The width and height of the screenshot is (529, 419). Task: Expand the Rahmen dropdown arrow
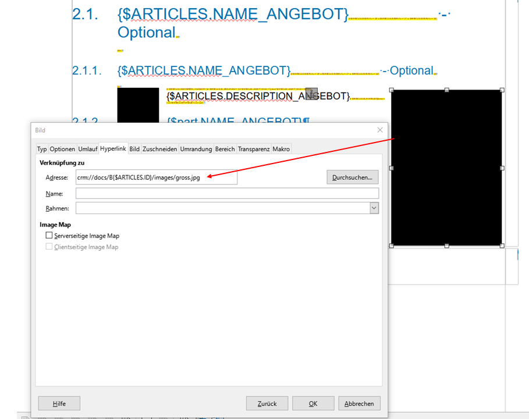coord(374,208)
